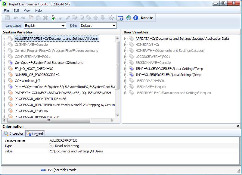Click the blue tag icon beside ComSpec
This screenshot has width=242, height=175.
pyautogui.click(x=11, y=63)
